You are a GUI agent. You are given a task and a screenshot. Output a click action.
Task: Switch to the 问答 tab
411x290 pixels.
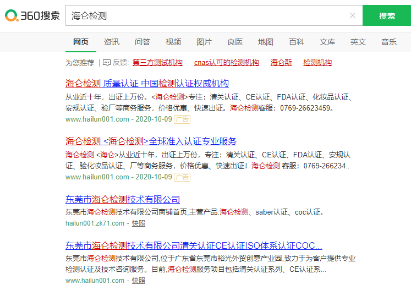coord(143,42)
